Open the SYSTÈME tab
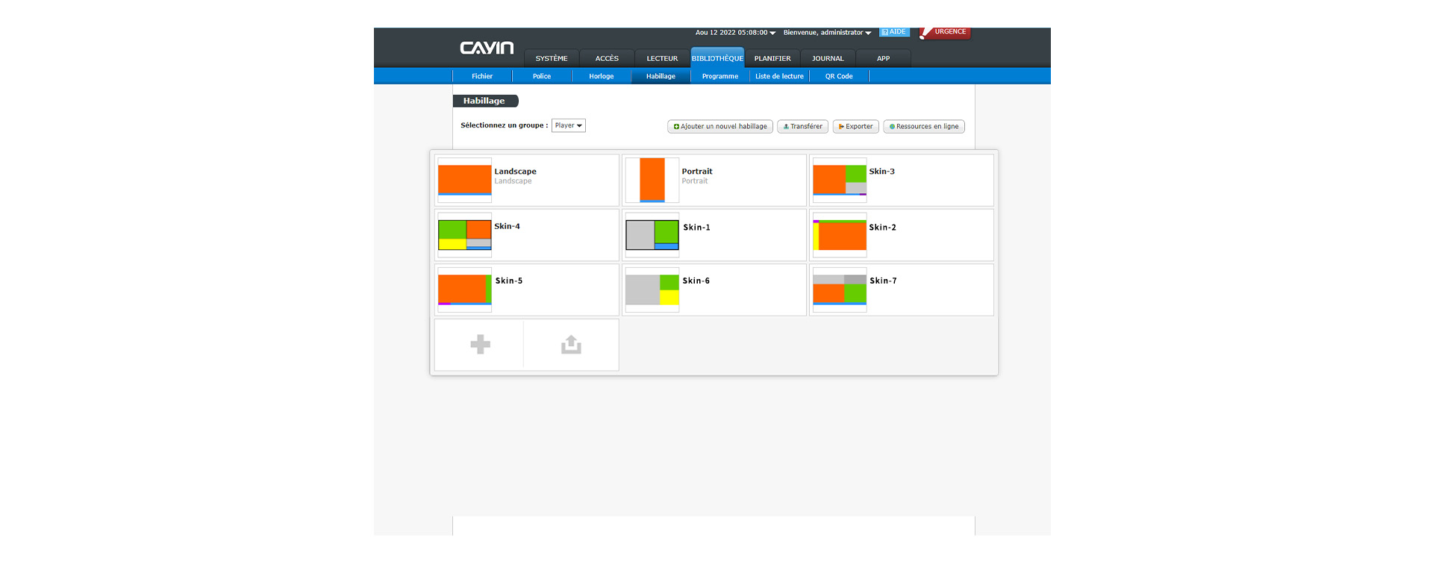Screen dimensions: 1433x567 (x=552, y=58)
